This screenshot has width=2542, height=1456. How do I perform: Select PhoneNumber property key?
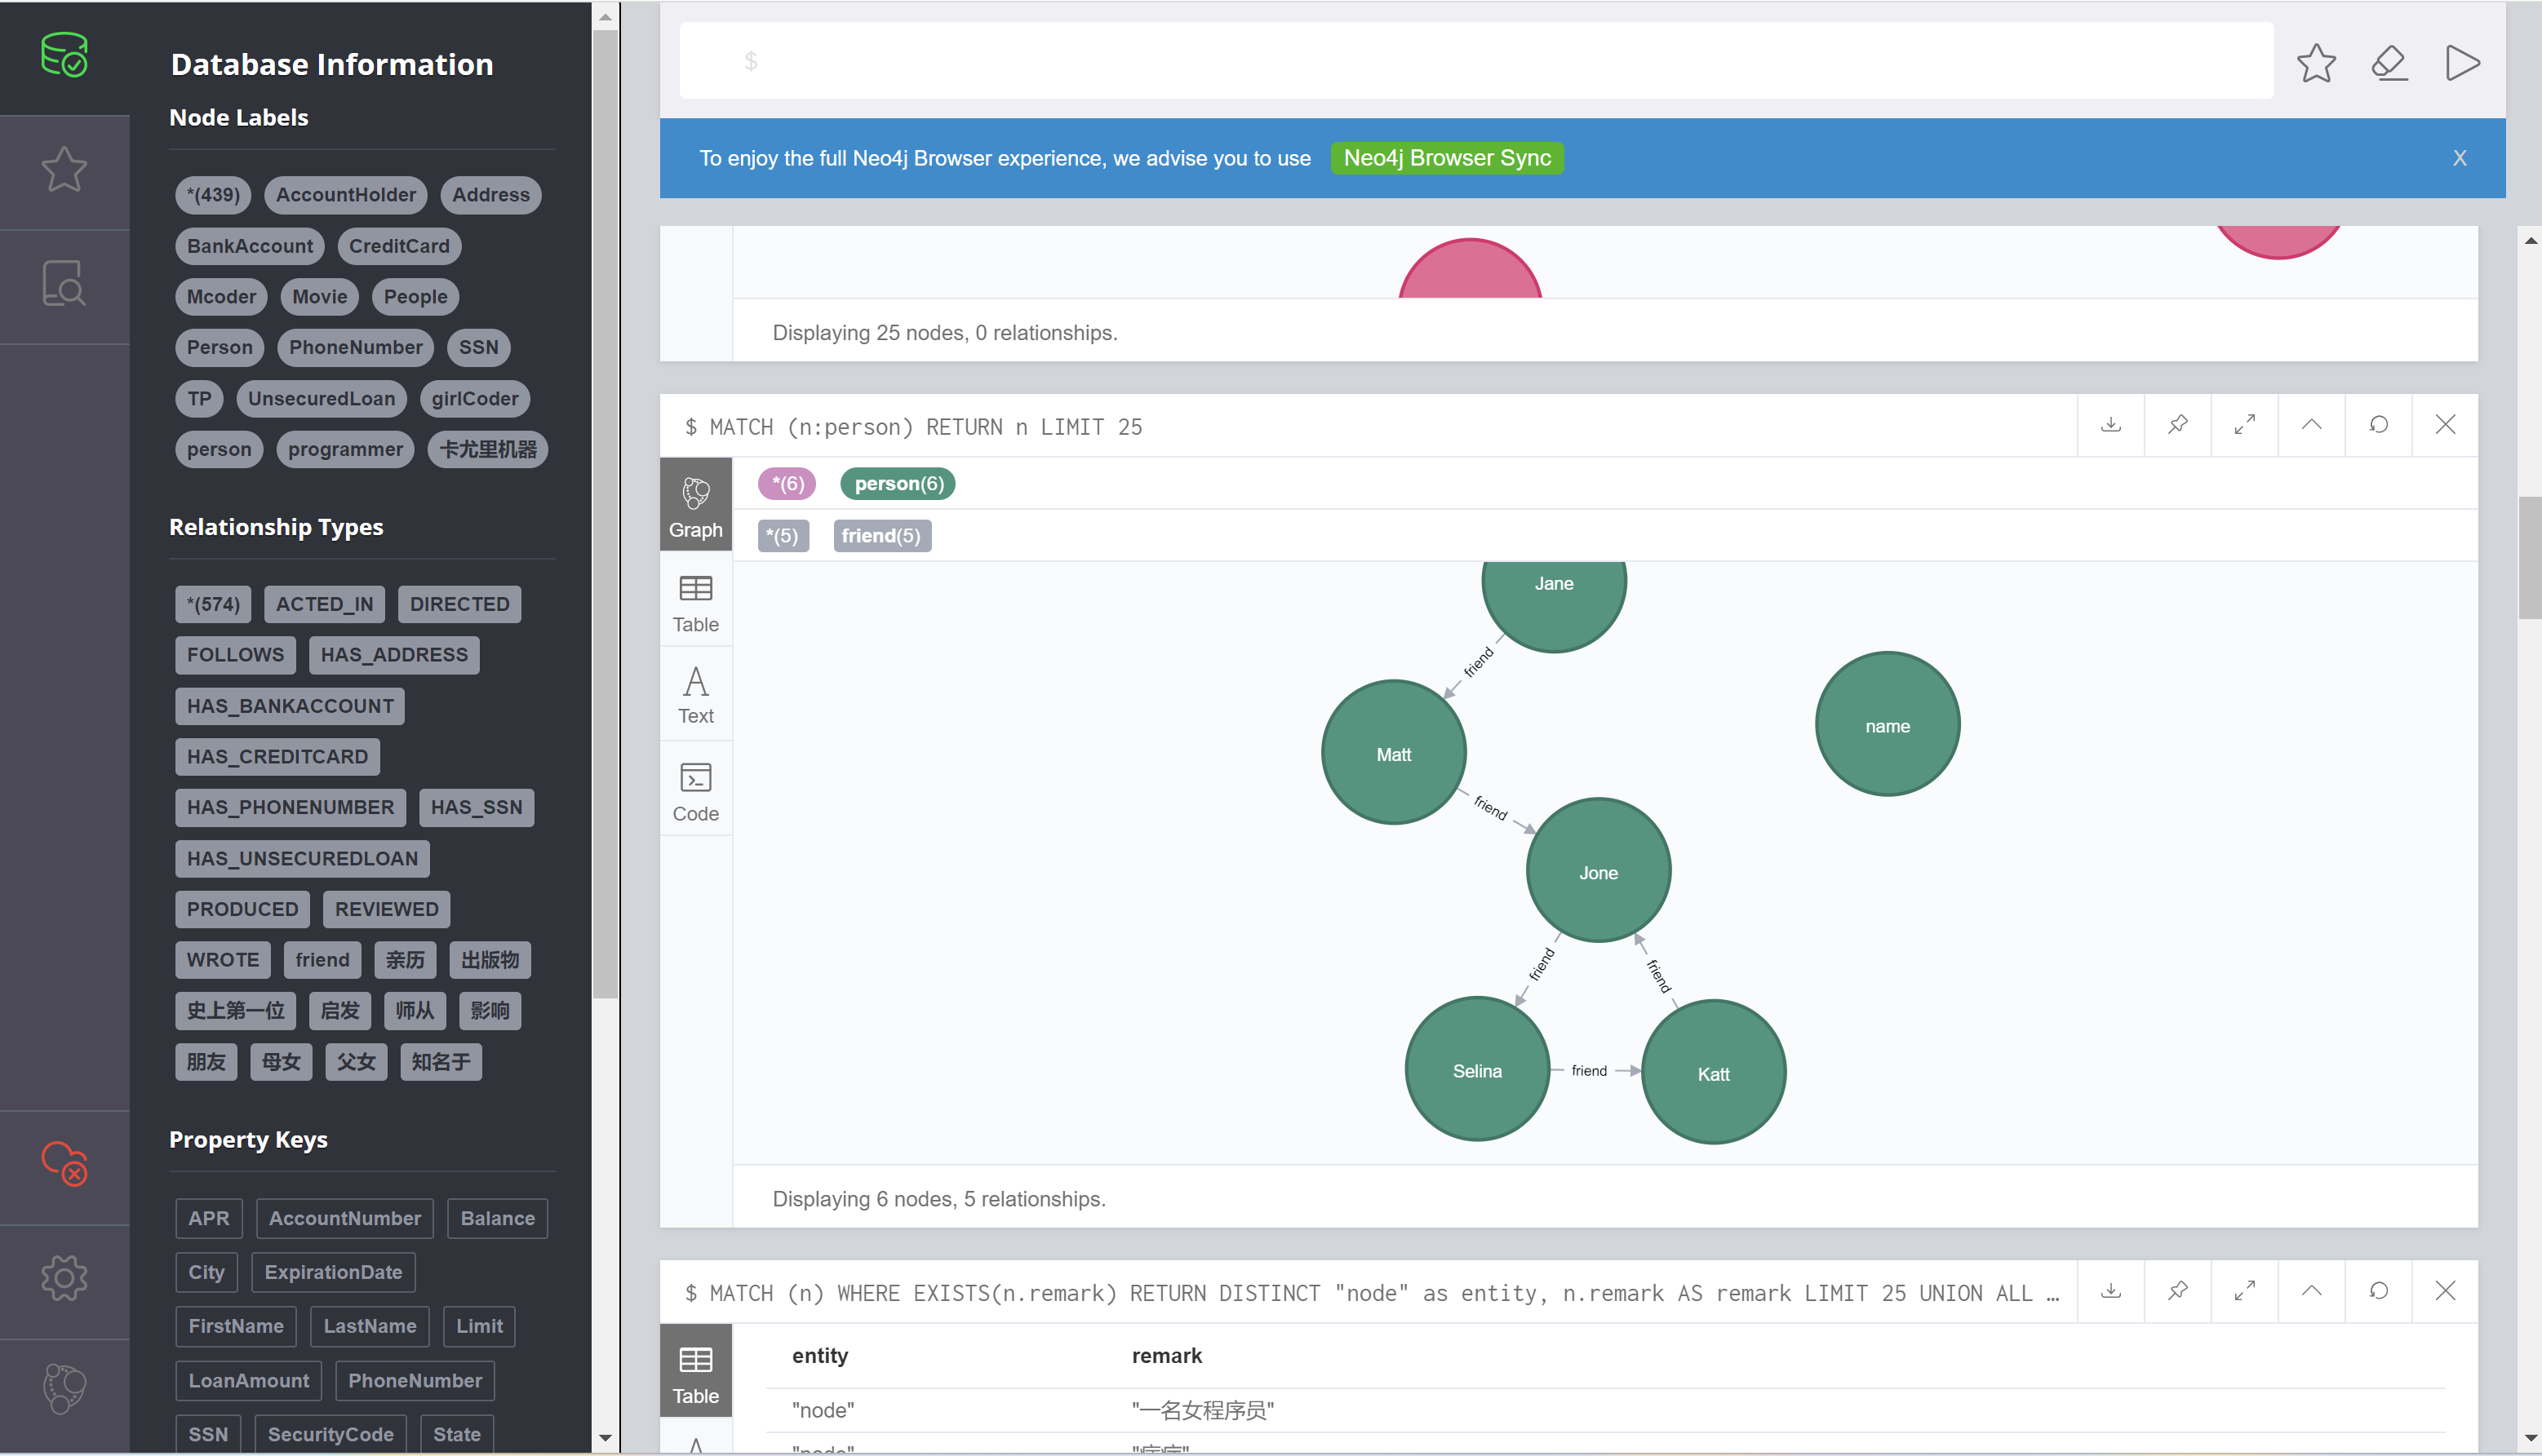point(415,1380)
